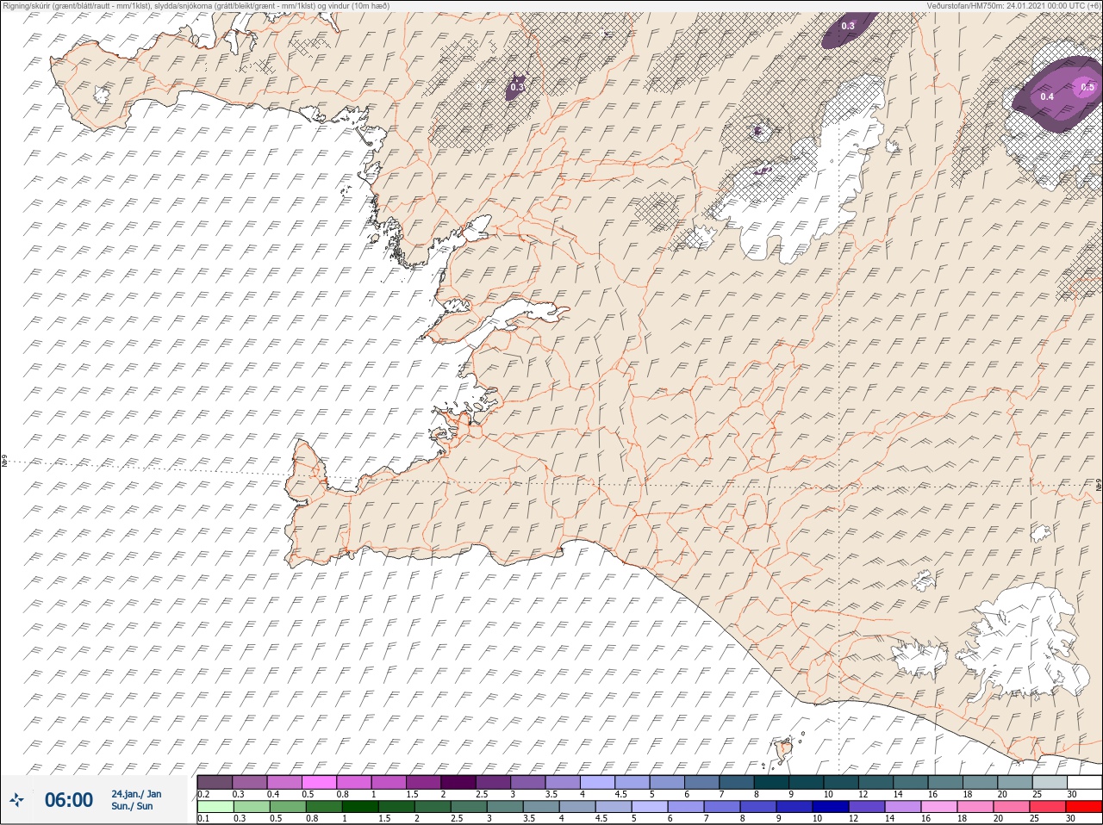1103x825 pixels.
Task: Click the 06:00 forecast time display
Action: point(69,800)
